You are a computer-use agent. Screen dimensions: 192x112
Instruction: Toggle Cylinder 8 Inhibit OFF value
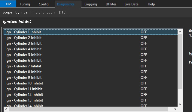pos(144,72)
